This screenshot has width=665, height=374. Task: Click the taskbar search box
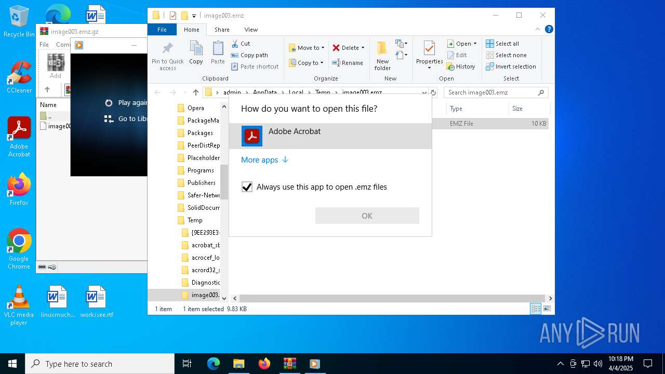click(x=100, y=364)
